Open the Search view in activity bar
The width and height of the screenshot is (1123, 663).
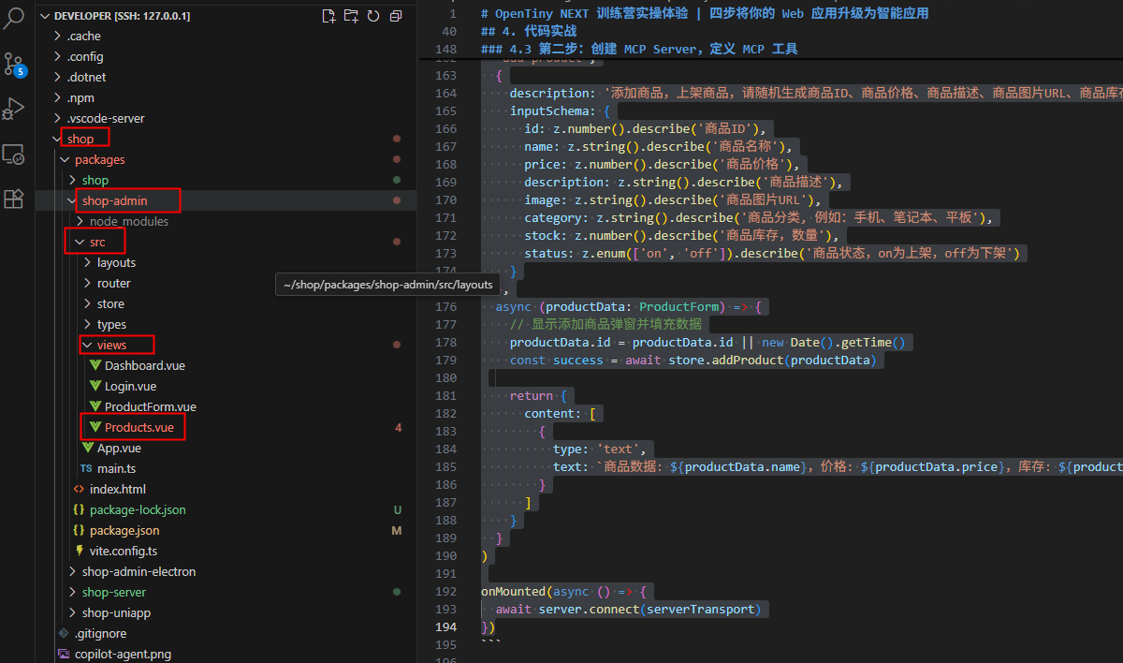pos(14,19)
